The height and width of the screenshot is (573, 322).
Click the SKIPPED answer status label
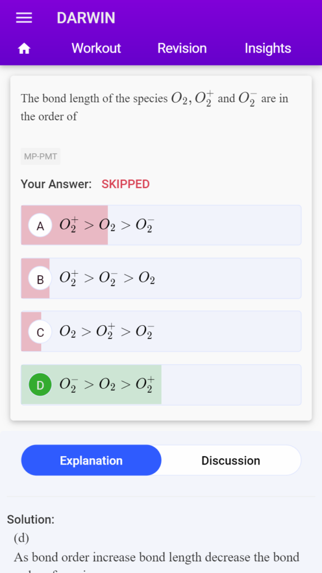[126, 184]
